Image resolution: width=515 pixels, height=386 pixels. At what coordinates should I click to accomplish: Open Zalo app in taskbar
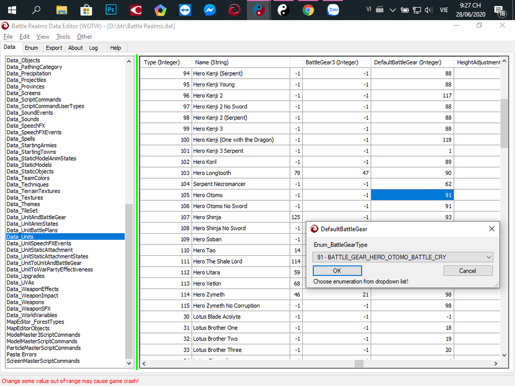pyautogui.click(x=333, y=10)
